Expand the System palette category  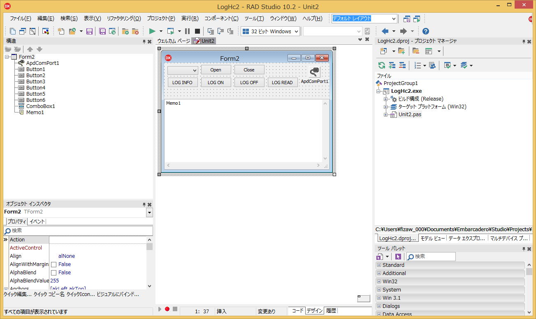pos(379,290)
